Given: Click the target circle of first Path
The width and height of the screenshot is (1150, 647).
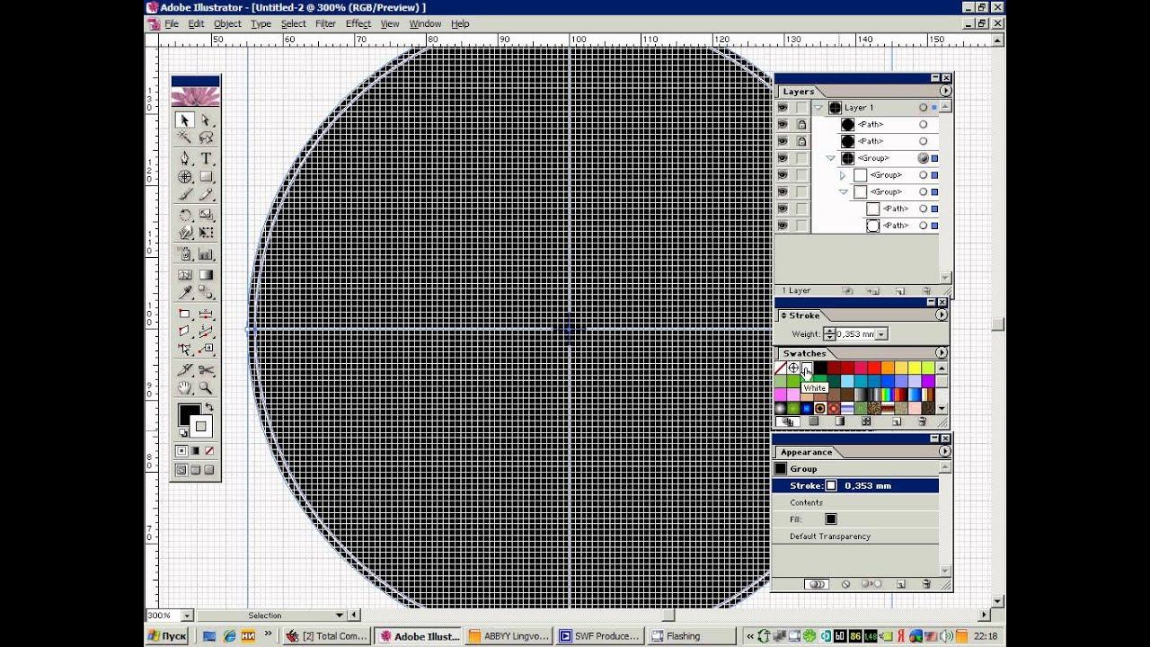Looking at the screenshot, I should click(923, 124).
